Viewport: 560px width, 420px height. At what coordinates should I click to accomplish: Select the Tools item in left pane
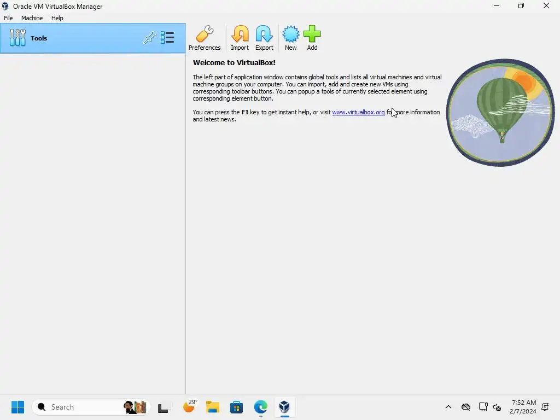click(93, 38)
